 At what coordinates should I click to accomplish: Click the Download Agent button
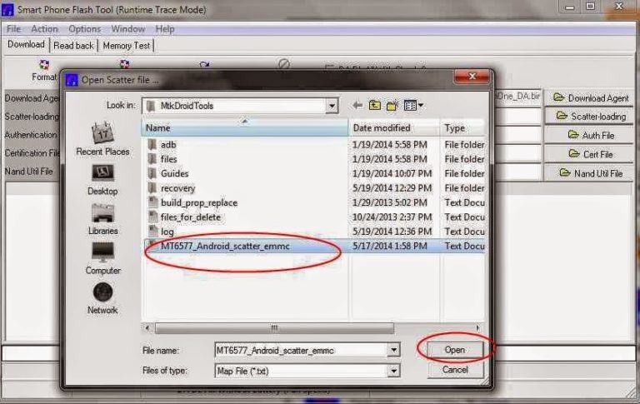coord(590,98)
